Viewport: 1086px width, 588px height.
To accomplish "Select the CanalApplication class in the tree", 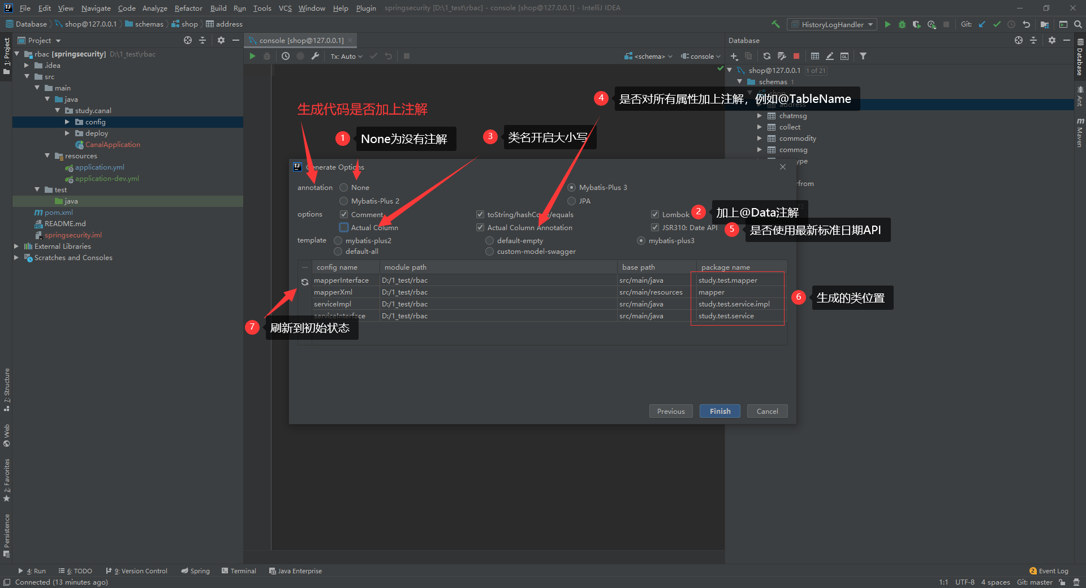I will point(113,144).
